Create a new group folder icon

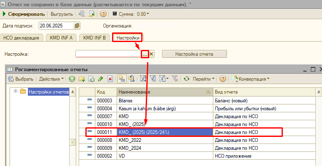point(82,79)
